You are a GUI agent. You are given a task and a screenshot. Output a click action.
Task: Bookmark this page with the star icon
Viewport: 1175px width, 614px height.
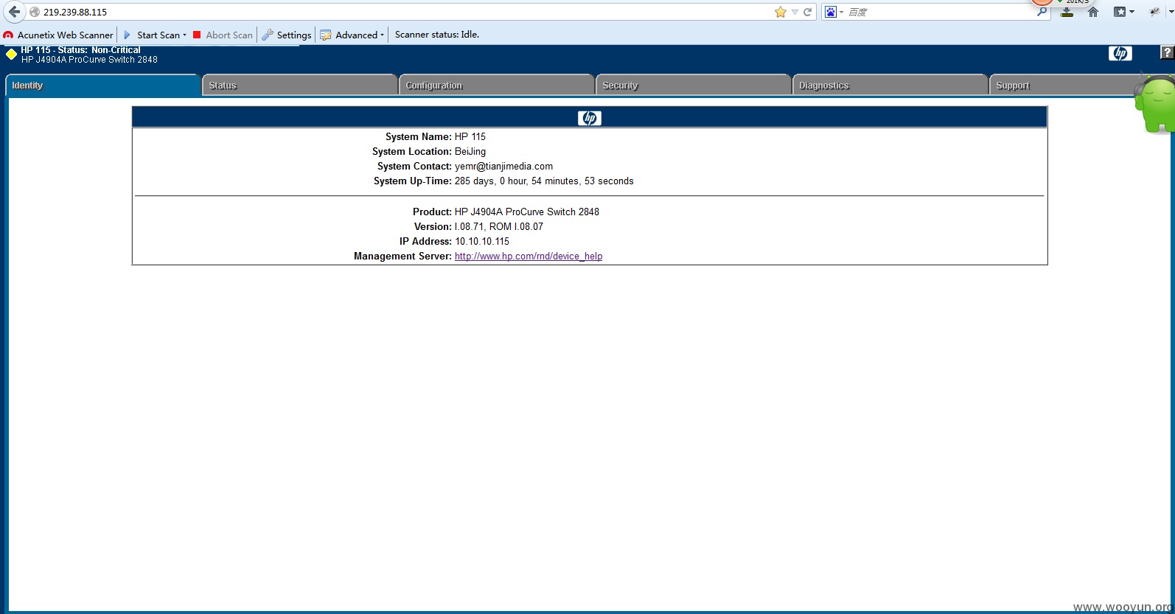[781, 12]
